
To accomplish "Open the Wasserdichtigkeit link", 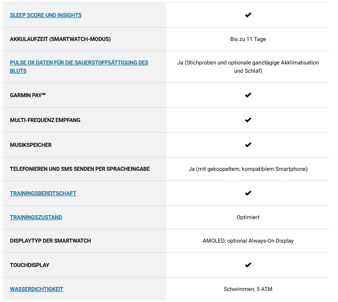I will pyautogui.click(x=36, y=289).
